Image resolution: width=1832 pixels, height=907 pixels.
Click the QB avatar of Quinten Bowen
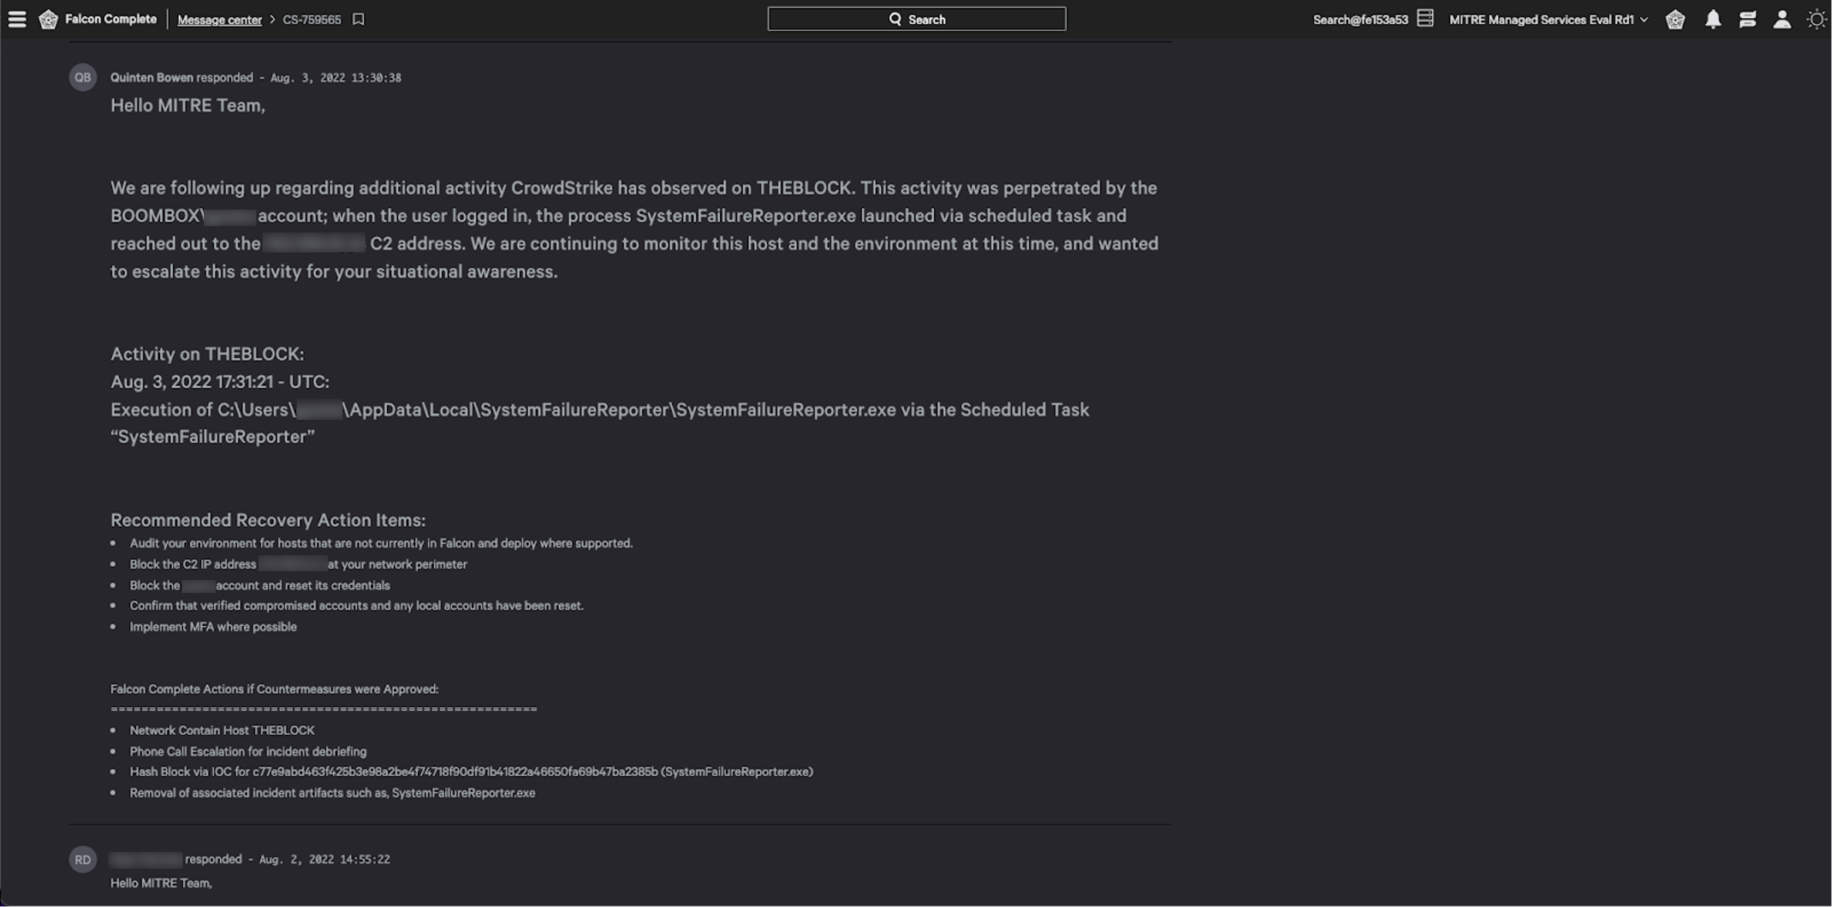click(x=82, y=77)
